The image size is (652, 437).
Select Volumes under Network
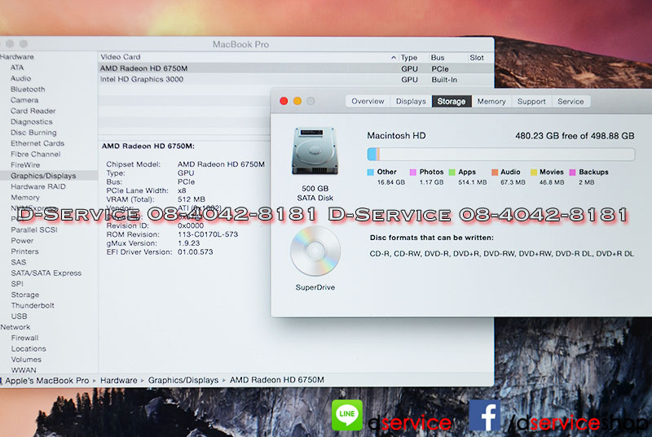(x=26, y=360)
